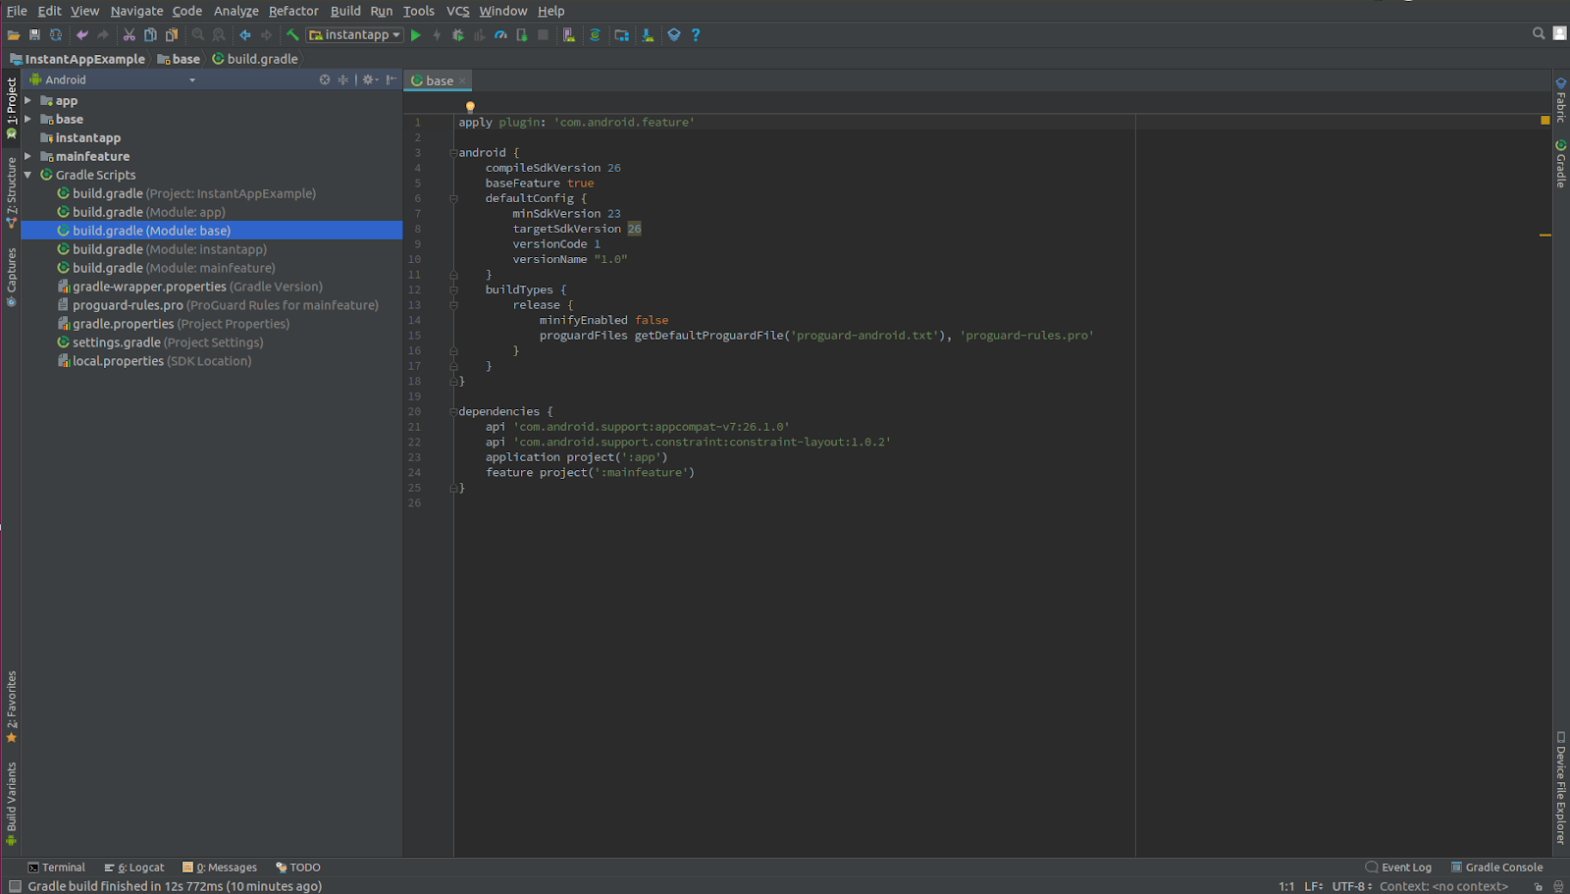The width and height of the screenshot is (1570, 894).
Task: Click the Cut scissors icon
Action: point(129,35)
